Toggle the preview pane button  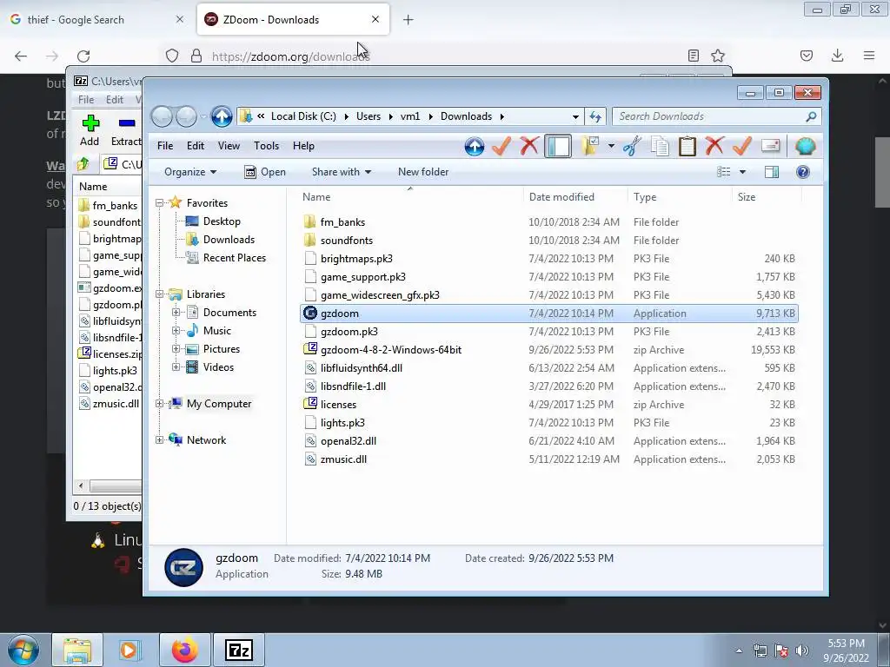click(772, 172)
